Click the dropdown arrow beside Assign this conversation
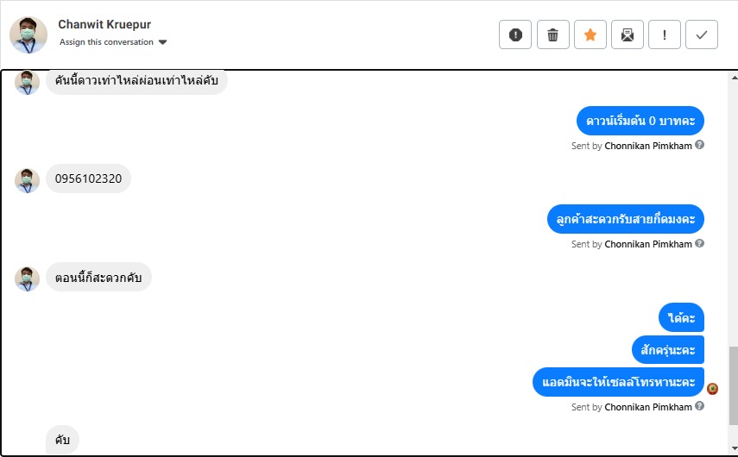Image resolution: width=738 pixels, height=457 pixels. [x=162, y=42]
